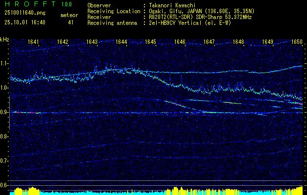This screenshot has width=307, height=195.
Task: Select the 1644 time tick label
Action: click(x=122, y=42)
